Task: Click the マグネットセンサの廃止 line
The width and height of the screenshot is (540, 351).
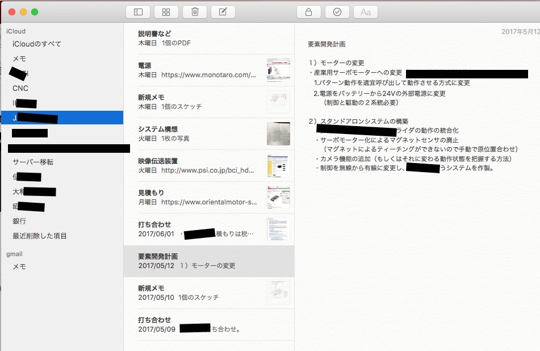Action: point(387,140)
